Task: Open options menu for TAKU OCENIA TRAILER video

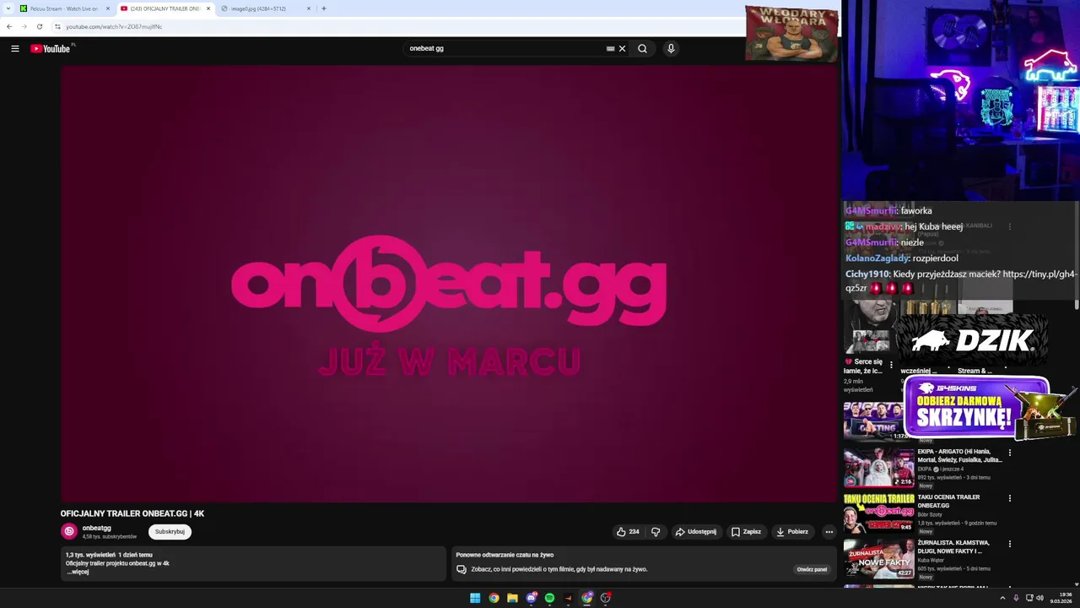Action: tap(1009, 498)
